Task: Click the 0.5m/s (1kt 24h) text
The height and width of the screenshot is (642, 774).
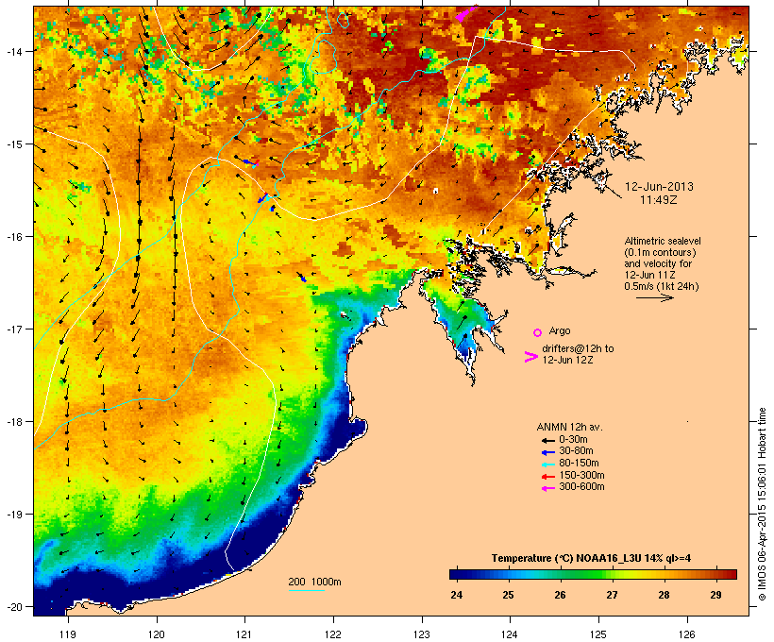Action: pyautogui.click(x=662, y=286)
